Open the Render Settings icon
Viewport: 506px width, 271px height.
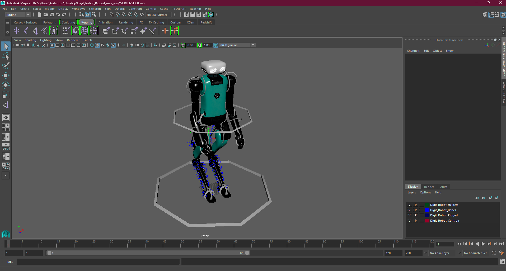click(x=205, y=15)
